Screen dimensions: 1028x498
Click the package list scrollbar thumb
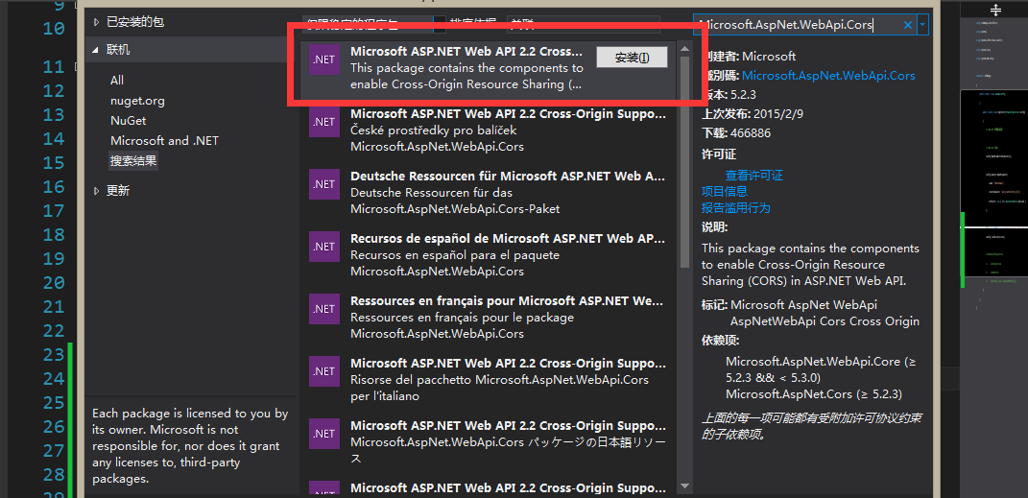pos(685,162)
